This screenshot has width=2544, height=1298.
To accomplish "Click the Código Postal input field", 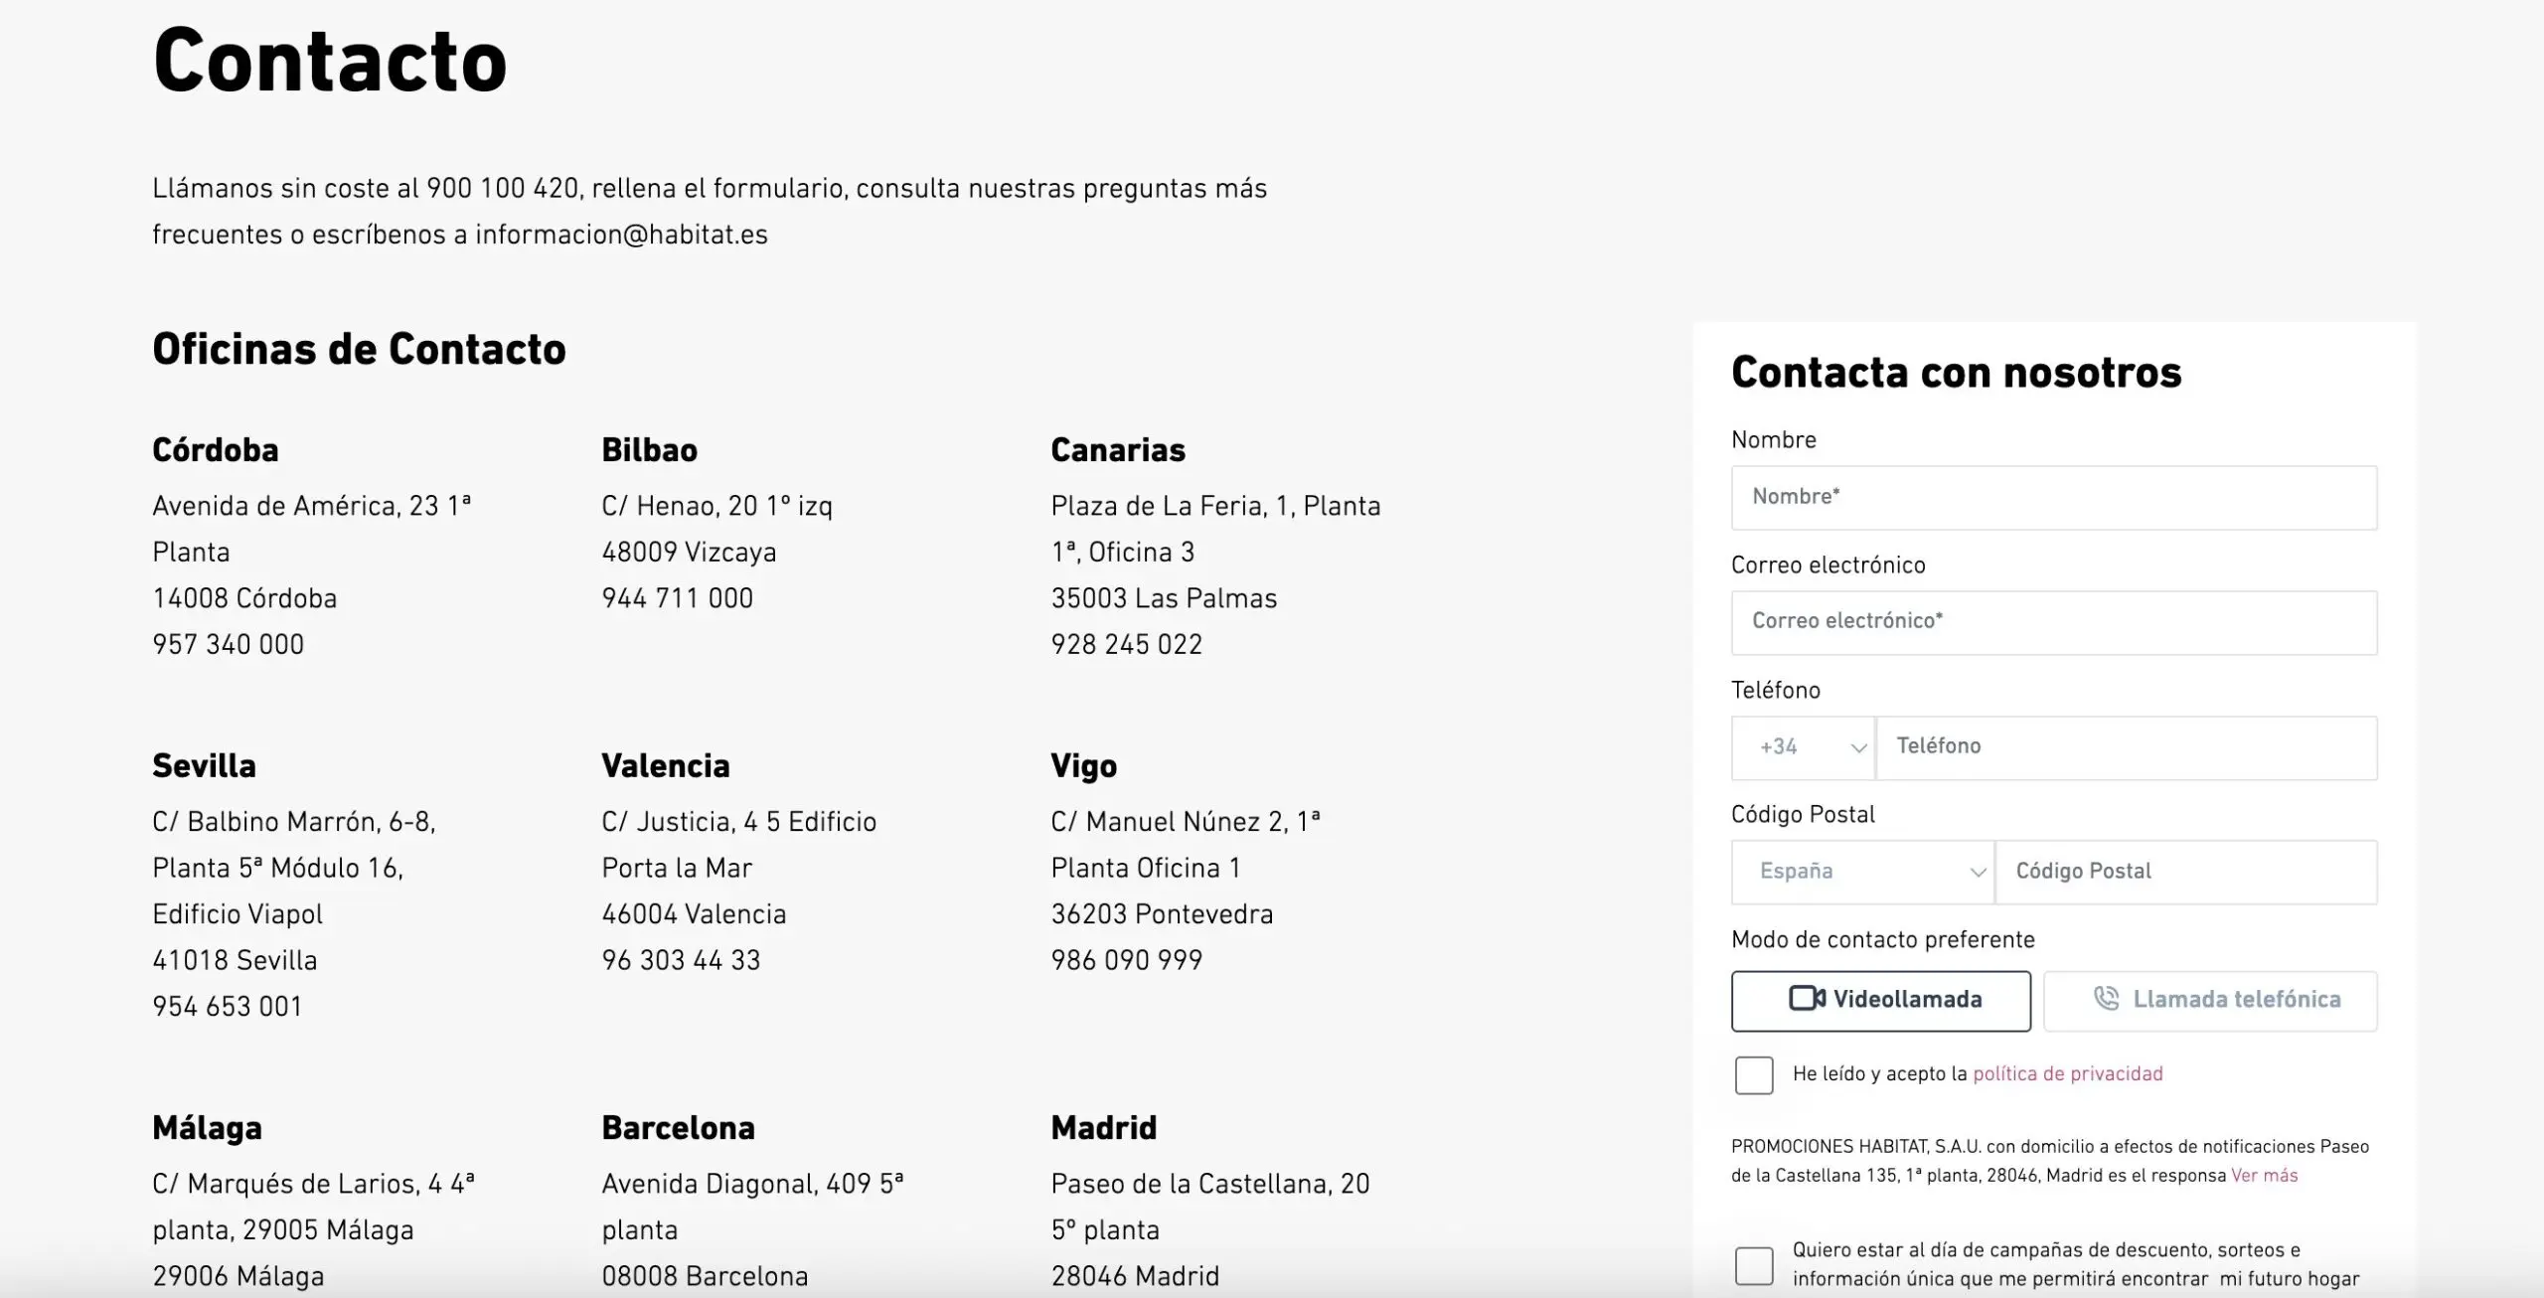I will click(2185, 872).
